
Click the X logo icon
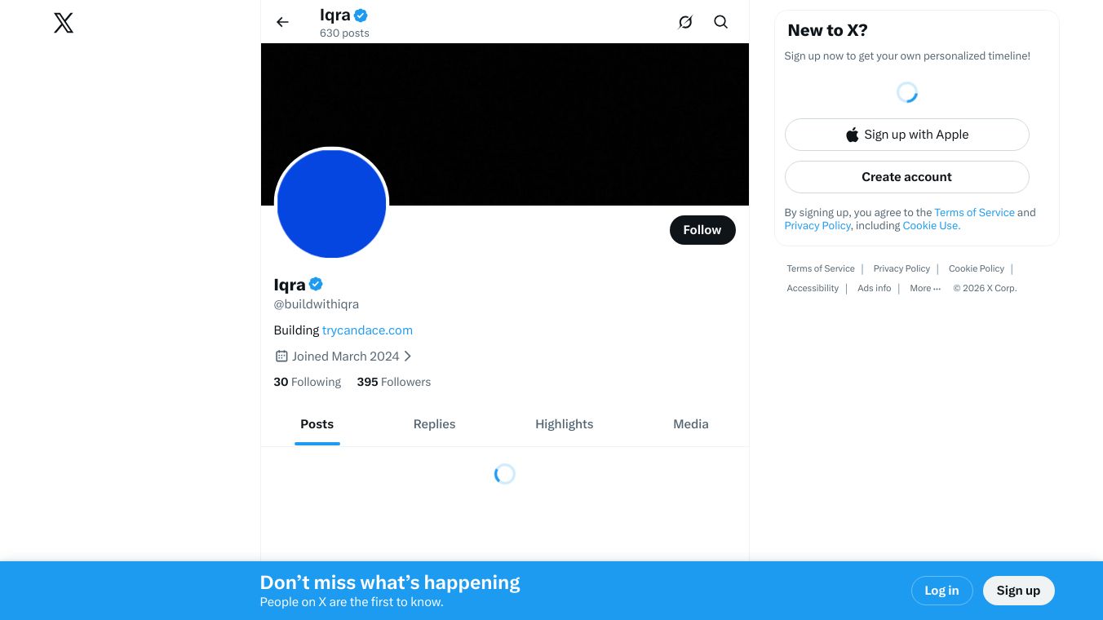coord(64,23)
